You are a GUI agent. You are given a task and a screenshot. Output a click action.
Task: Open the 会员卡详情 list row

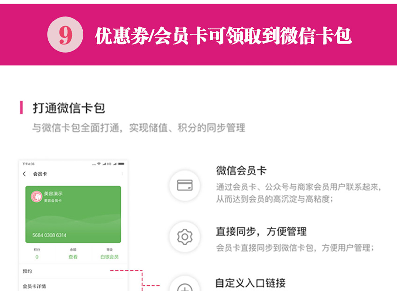(x=73, y=286)
